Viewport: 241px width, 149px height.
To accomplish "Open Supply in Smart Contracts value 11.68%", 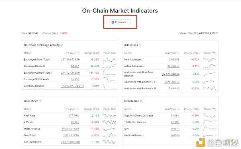I will point(175,116).
